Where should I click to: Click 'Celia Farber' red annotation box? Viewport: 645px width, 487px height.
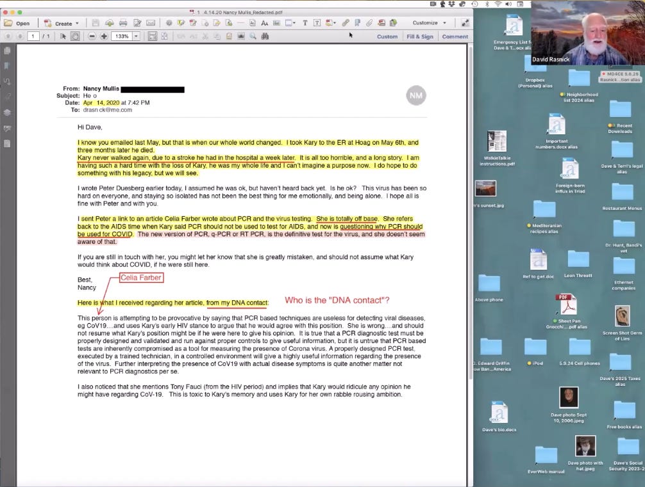point(141,278)
